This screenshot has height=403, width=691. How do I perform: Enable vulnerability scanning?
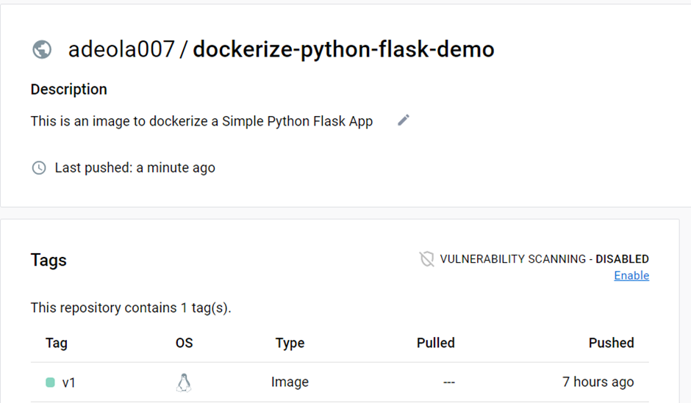pyautogui.click(x=631, y=275)
